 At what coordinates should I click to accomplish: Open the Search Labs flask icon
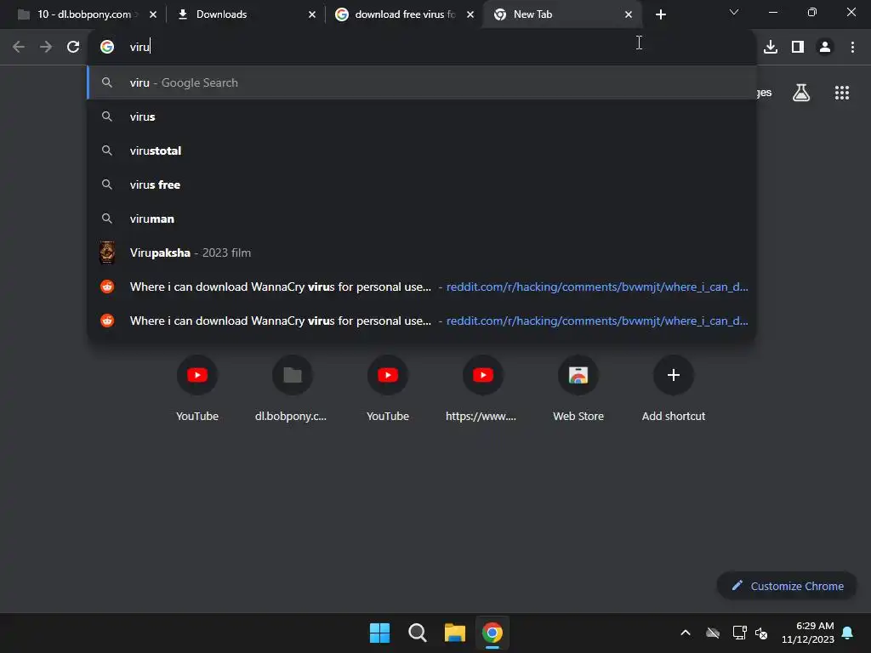[x=801, y=93]
